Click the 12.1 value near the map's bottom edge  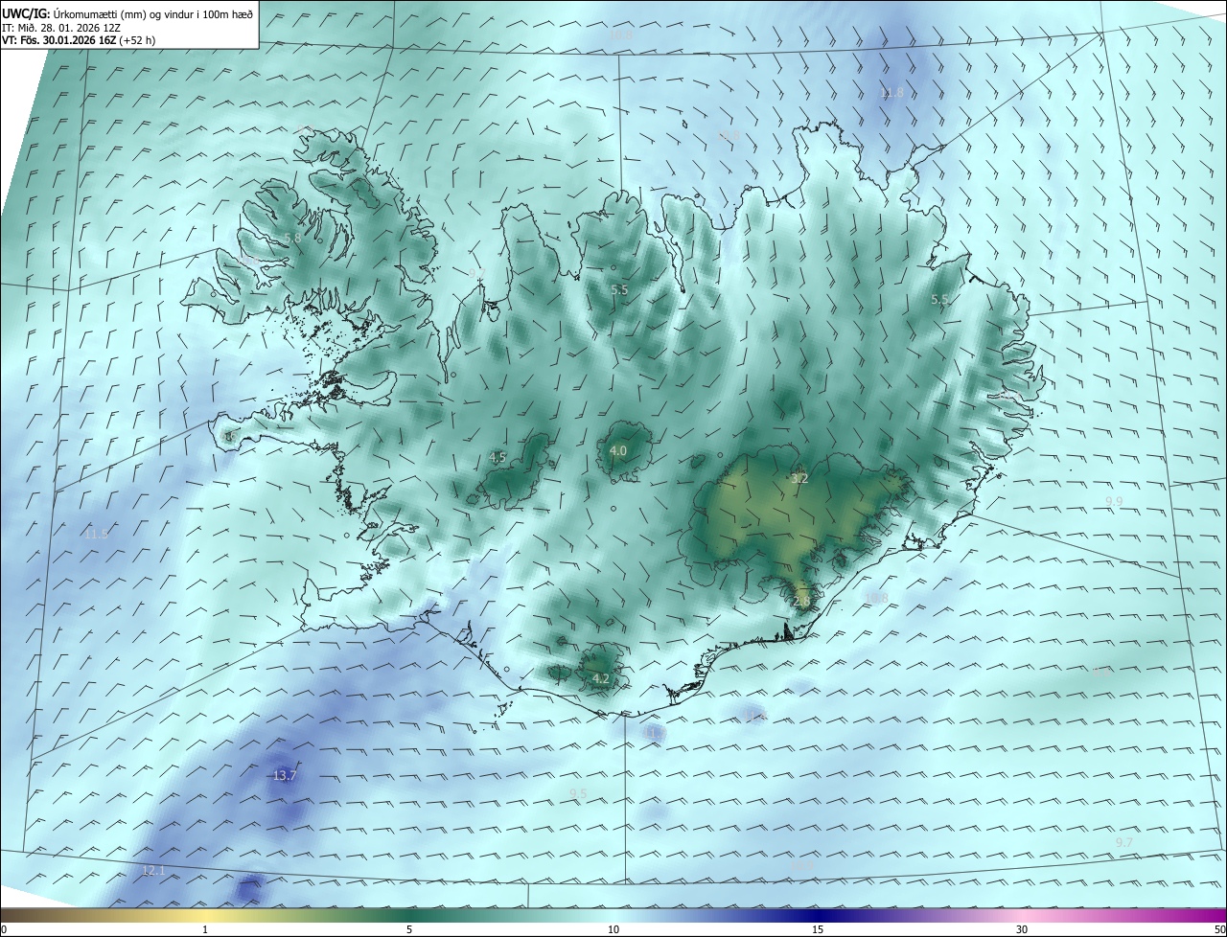point(153,871)
